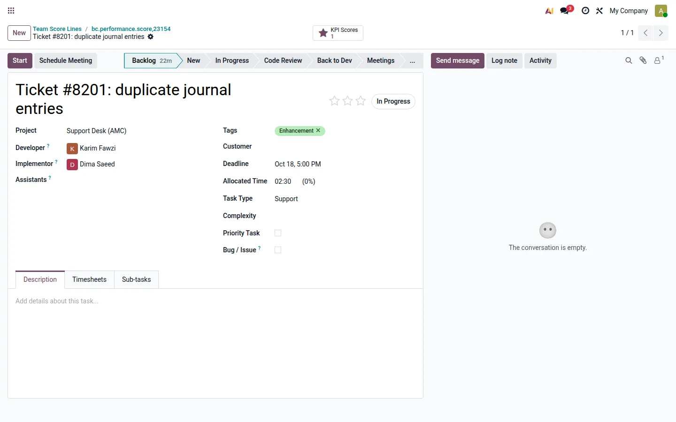Switch to the Sub-tasks tab
Viewport: 676px width, 422px height.
point(136,279)
